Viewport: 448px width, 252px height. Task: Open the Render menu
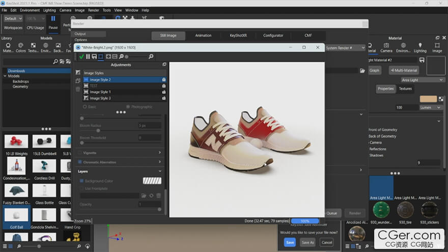click(x=94, y=10)
